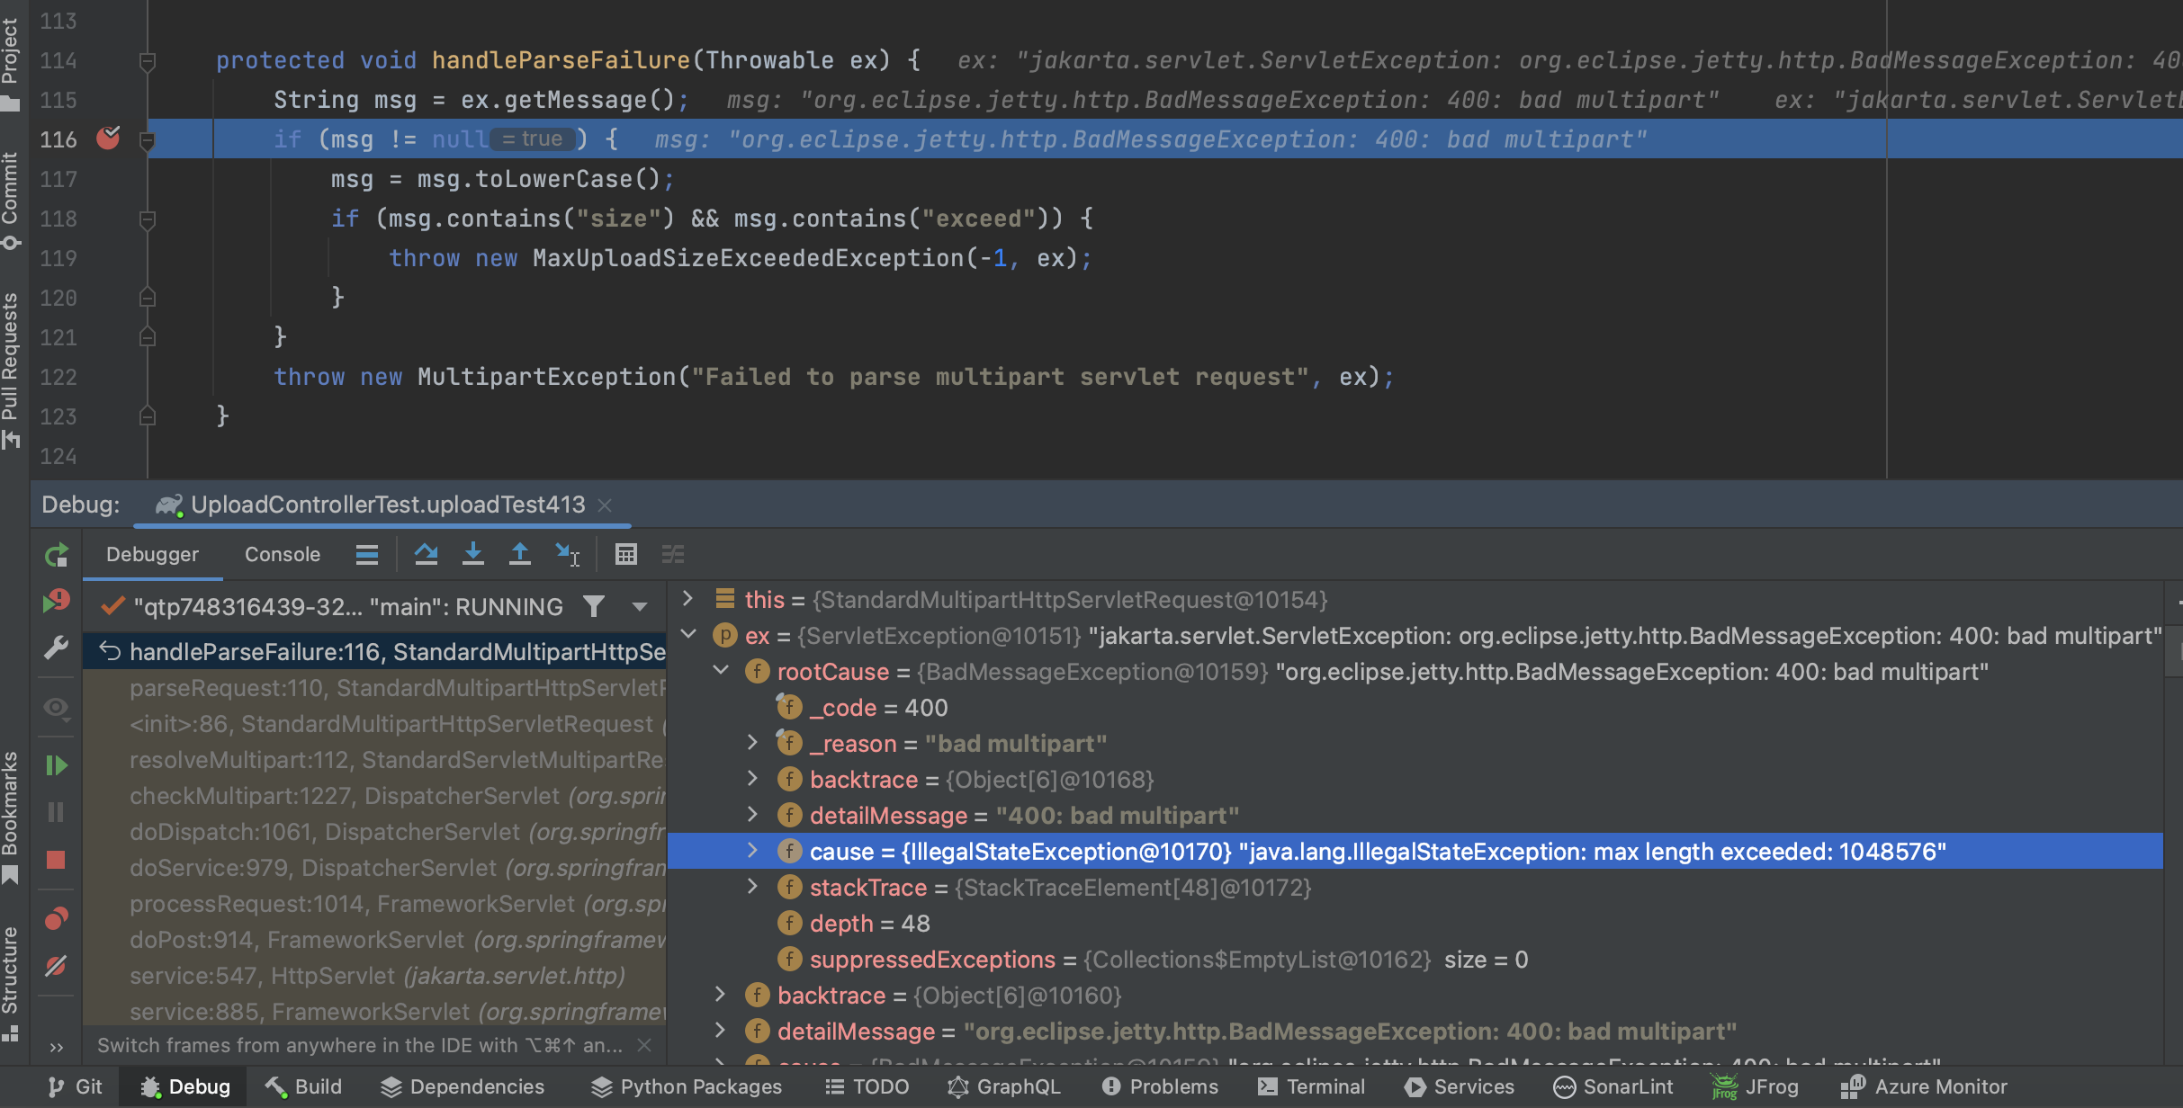Open the Bookmarks side panel
This screenshot has height=1108, width=2183.
pos(11,817)
